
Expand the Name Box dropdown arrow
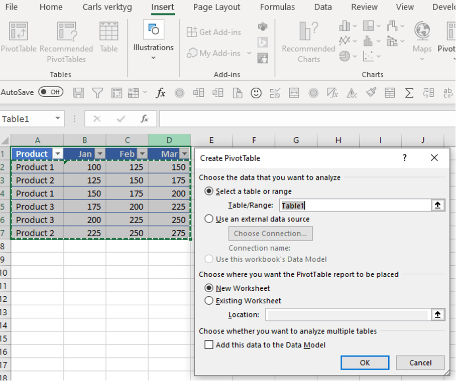58,118
